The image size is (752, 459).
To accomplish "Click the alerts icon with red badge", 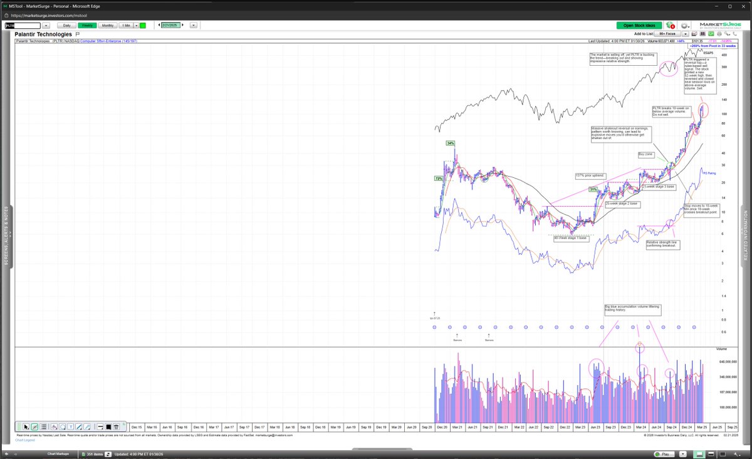I will pos(671,26).
